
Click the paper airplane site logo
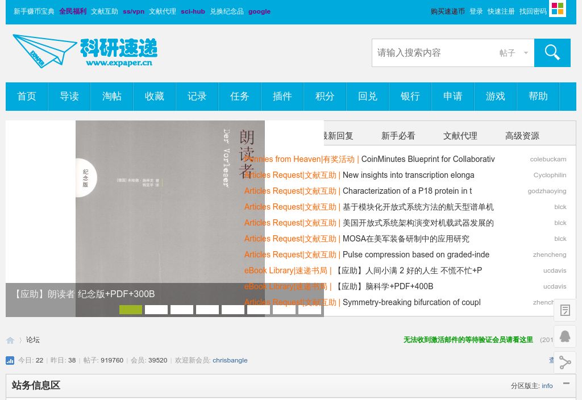tap(45, 51)
